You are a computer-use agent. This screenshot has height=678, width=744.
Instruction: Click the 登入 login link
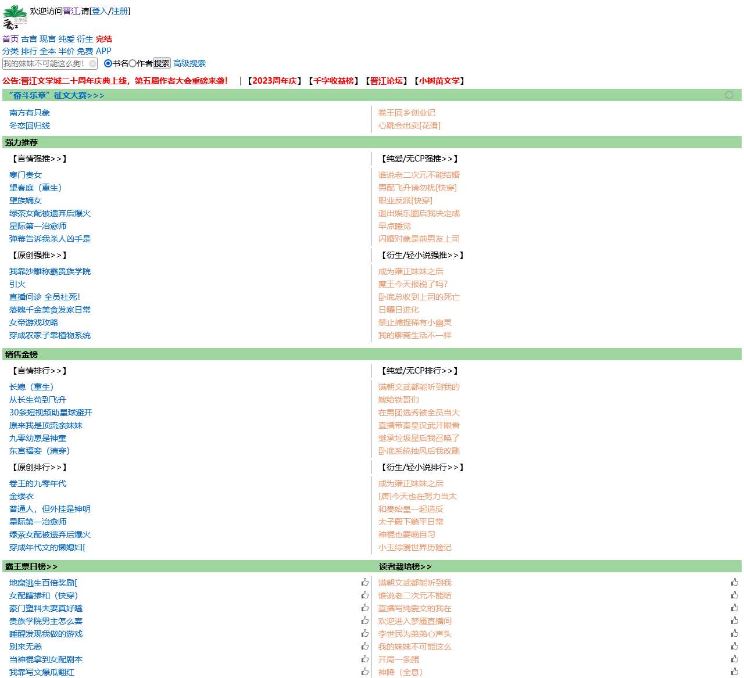[100, 11]
